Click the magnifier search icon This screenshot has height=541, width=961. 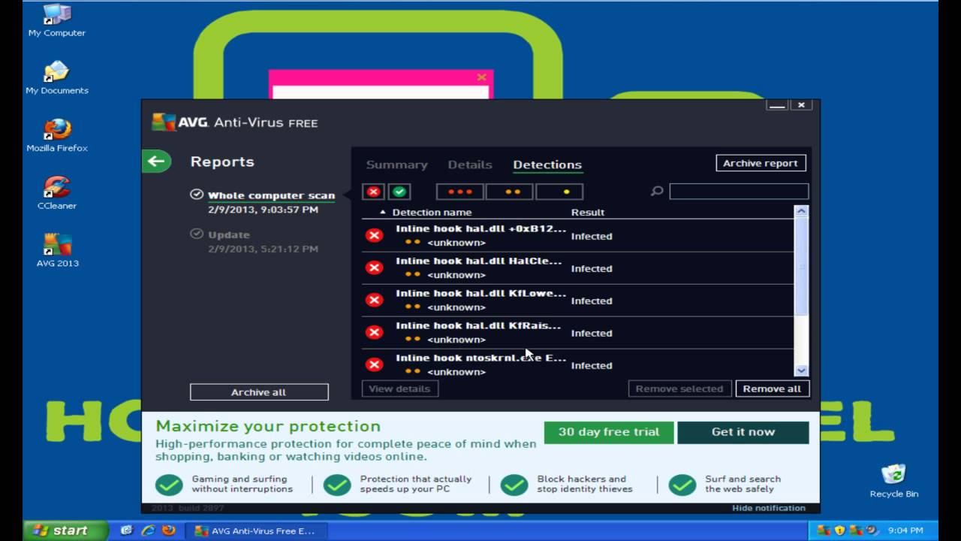pos(657,192)
